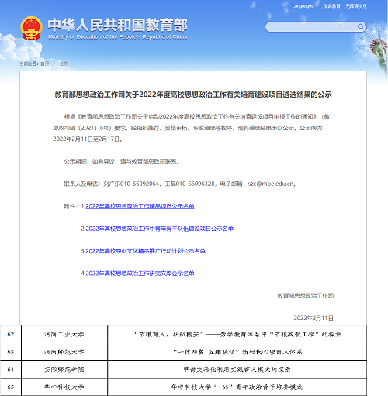Click table cell 安阳师范学院
This screenshot has width=388, height=396.
[x=64, y=370]
